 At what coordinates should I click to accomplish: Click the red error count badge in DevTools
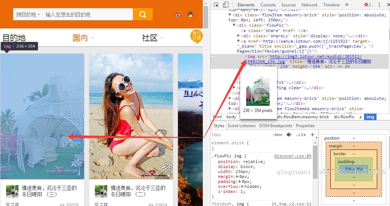[367, 4]
